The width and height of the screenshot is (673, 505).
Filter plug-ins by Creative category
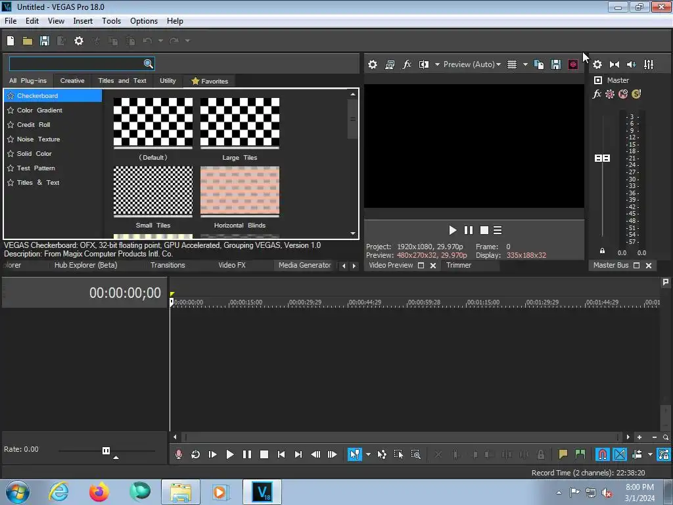(72, 81)
